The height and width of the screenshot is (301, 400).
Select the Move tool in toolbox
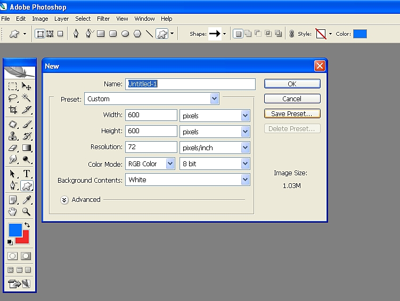click(26, 86)
